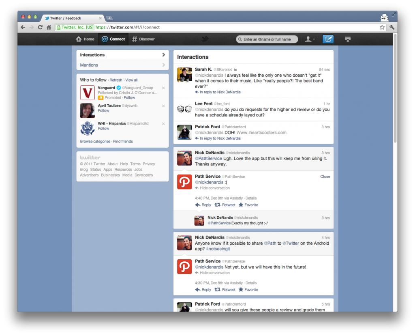
Task: Open the Developers footer link
Action: pos(144,175)
